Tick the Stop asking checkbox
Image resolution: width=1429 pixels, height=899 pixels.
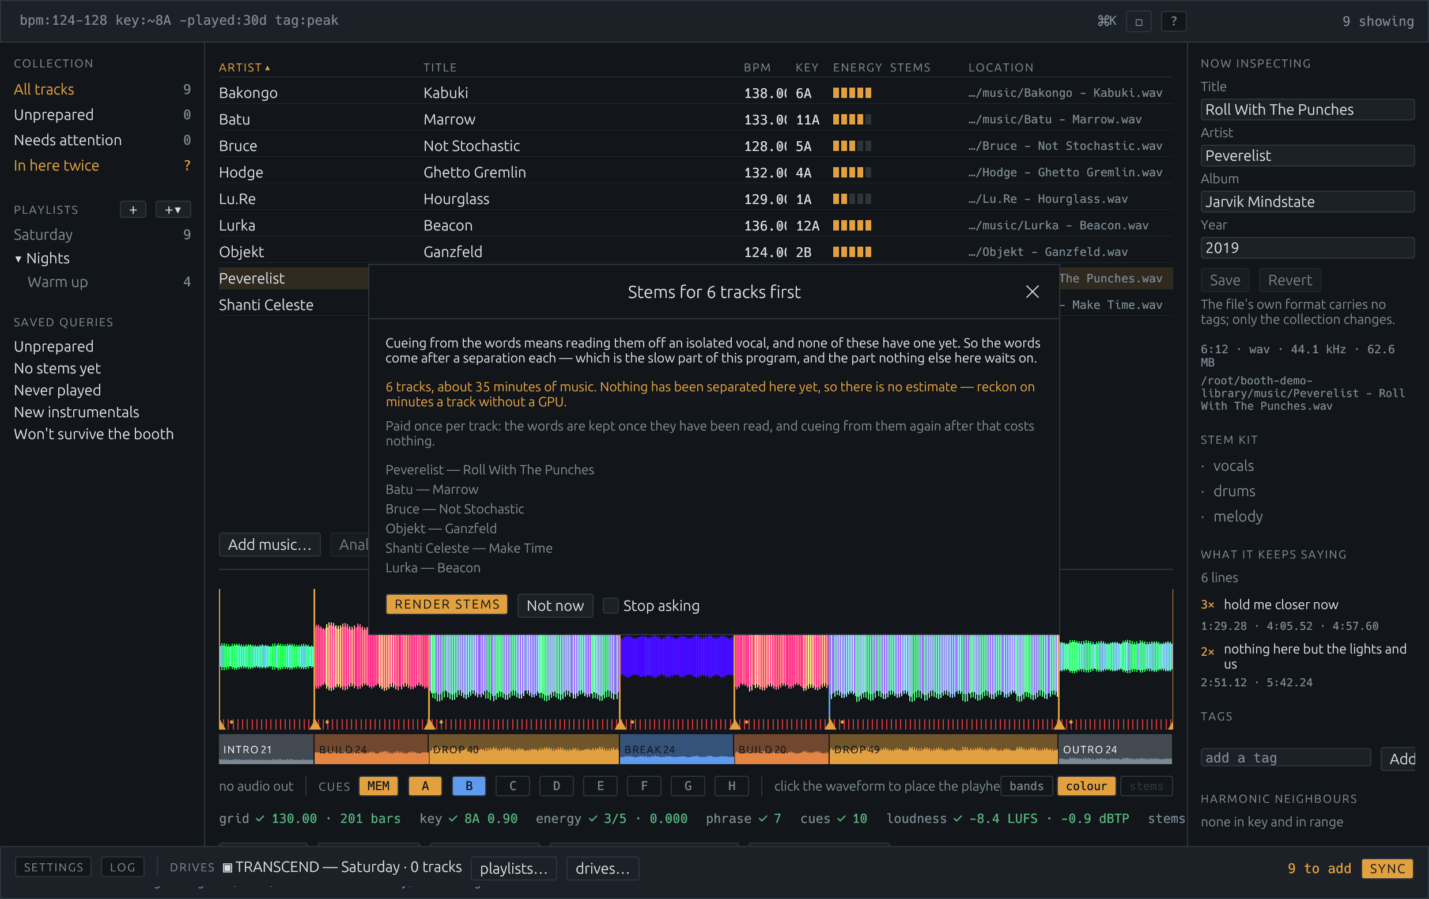[x=610, y=605]
